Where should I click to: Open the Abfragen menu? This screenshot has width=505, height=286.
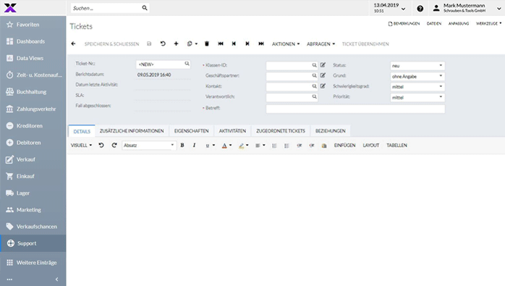321,44
